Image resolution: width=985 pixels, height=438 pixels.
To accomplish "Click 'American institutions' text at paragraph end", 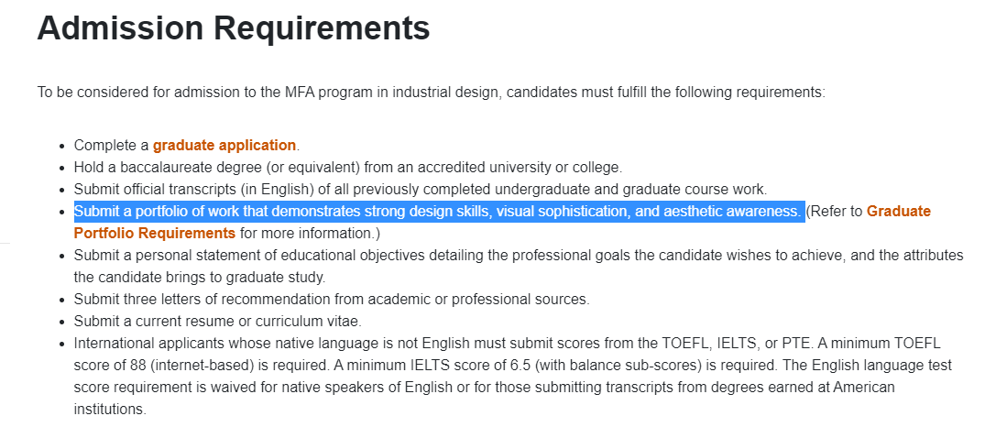I will [x=110, y=409].
